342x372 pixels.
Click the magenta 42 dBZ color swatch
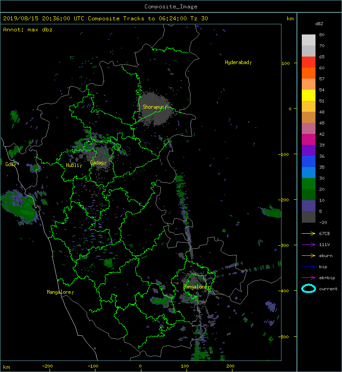point(308,140)
